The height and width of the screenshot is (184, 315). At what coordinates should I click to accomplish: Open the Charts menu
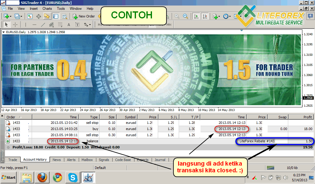click(x=47, y=9)
